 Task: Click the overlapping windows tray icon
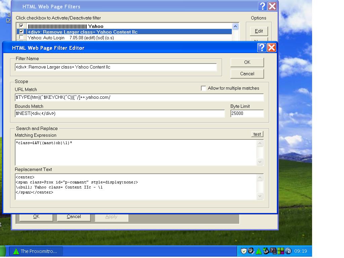pyautogui.click(x=273, y=251)
